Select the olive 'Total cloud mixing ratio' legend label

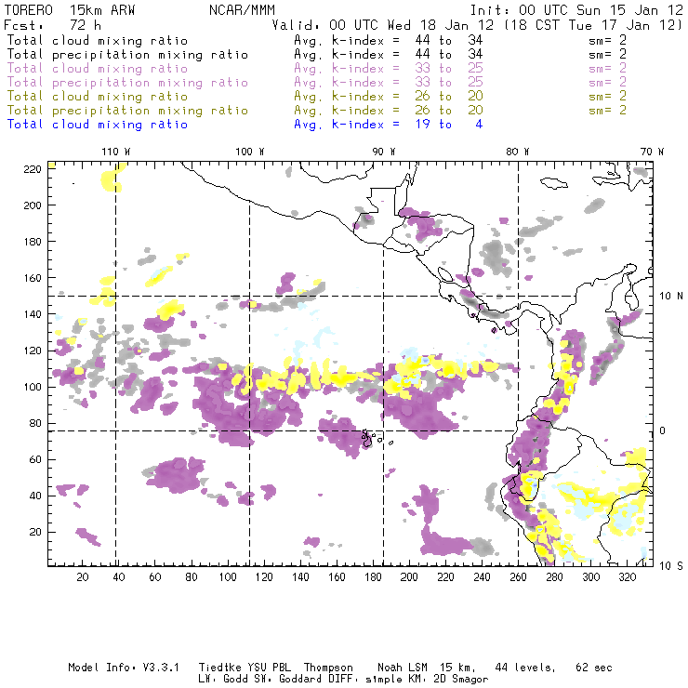coord(98,97)
